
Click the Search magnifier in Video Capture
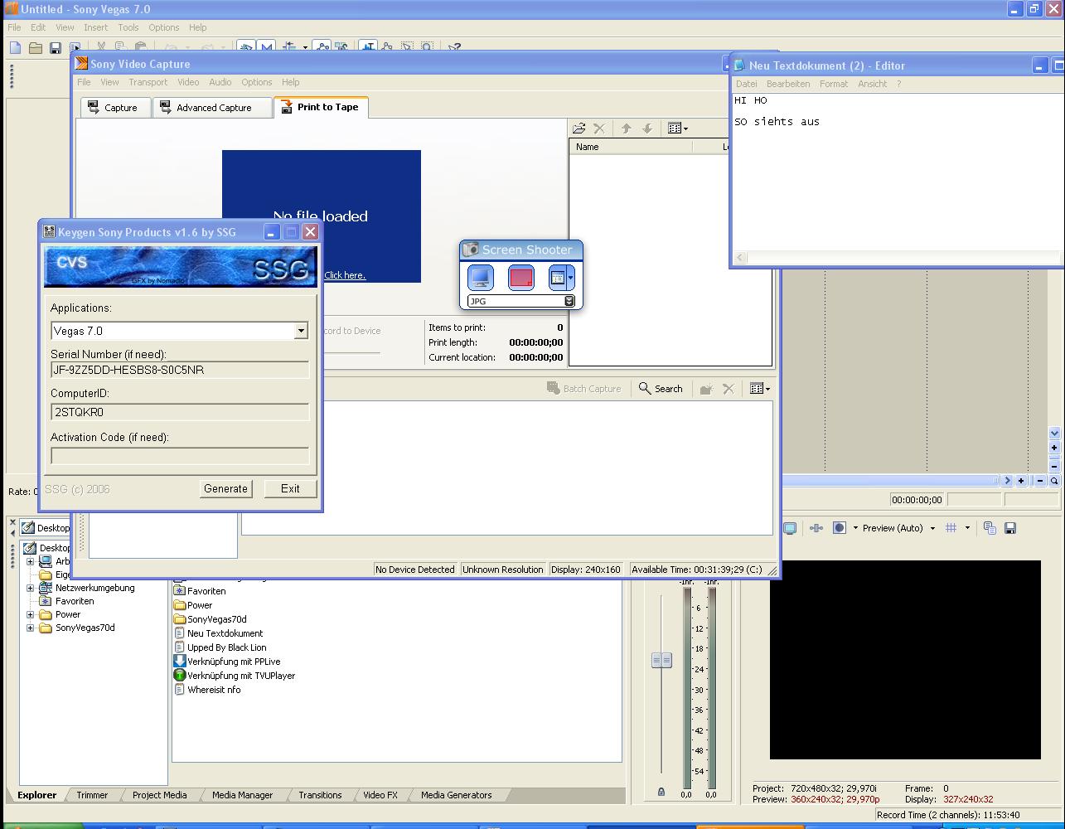(x=645, y=388)
